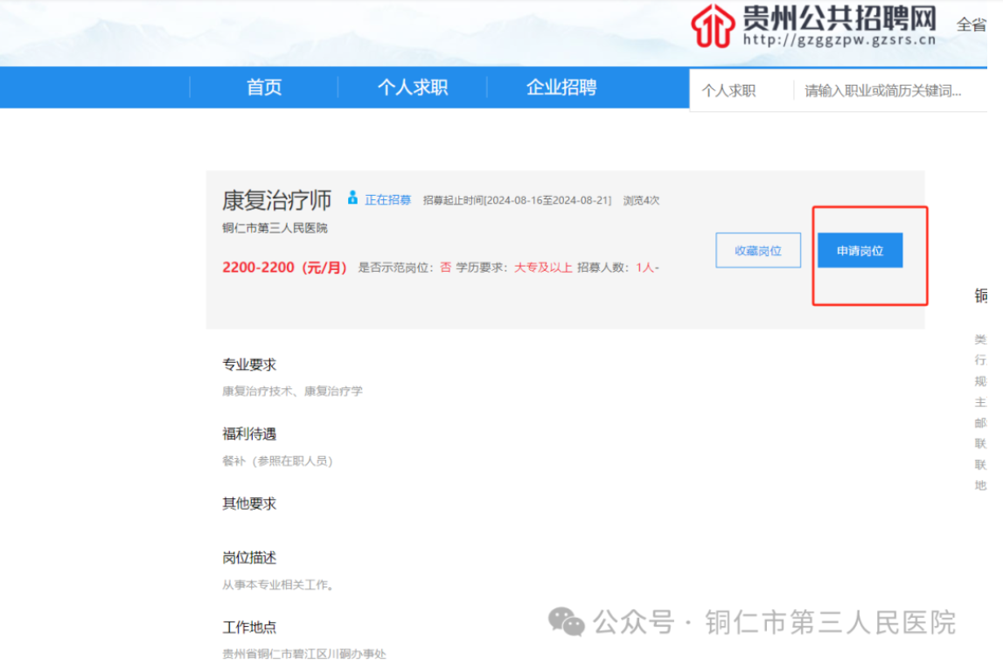Select the red salary text 2200-2200 (元/月)
The image size is (1003, 667).
(x=285, y=267)
